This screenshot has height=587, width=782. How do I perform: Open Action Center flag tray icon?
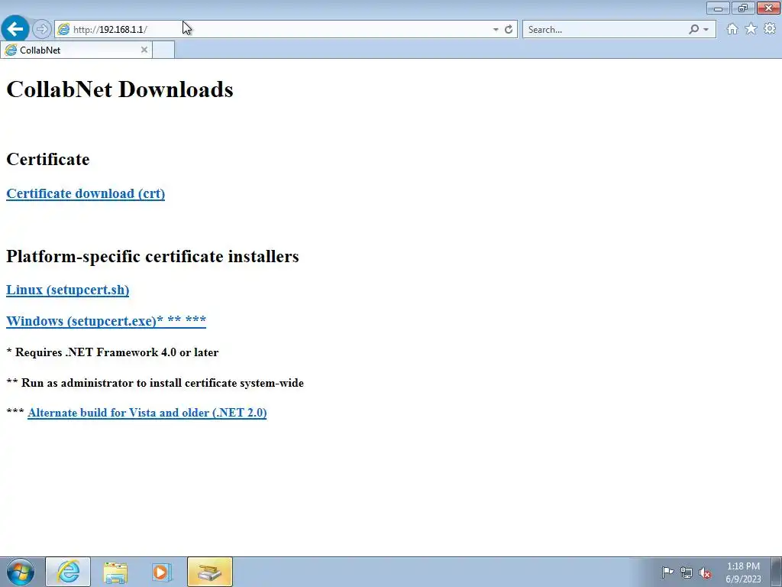pos(667,572)
